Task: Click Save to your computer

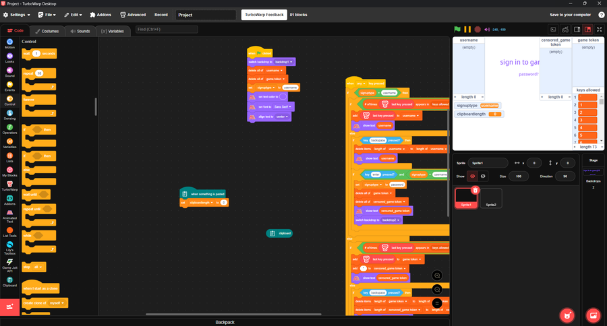Action: (x=570, y=15)
